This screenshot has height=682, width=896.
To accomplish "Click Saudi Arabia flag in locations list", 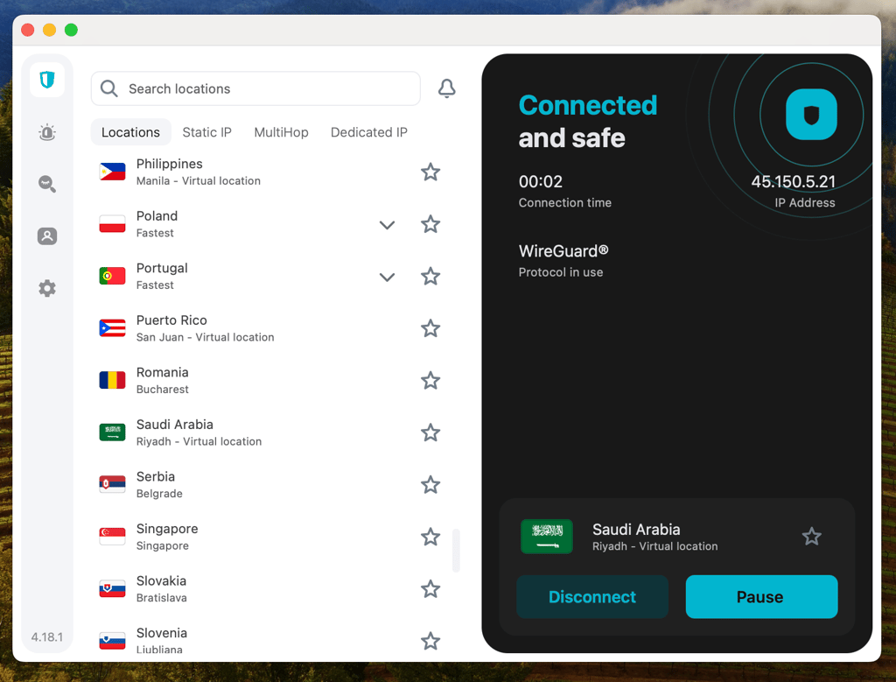I will click(x=113, y=432).
